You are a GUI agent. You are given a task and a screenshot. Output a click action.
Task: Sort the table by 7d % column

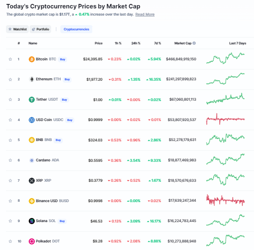[x=157, y=43]
